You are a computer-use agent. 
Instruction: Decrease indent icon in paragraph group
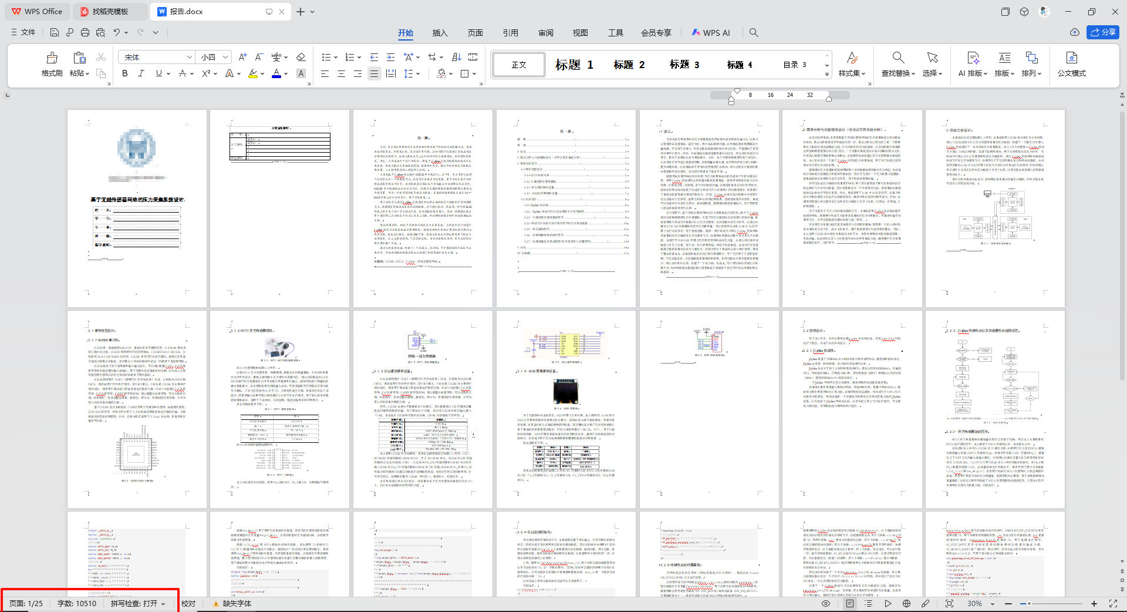pyautogui.click(x=374, y=57)
